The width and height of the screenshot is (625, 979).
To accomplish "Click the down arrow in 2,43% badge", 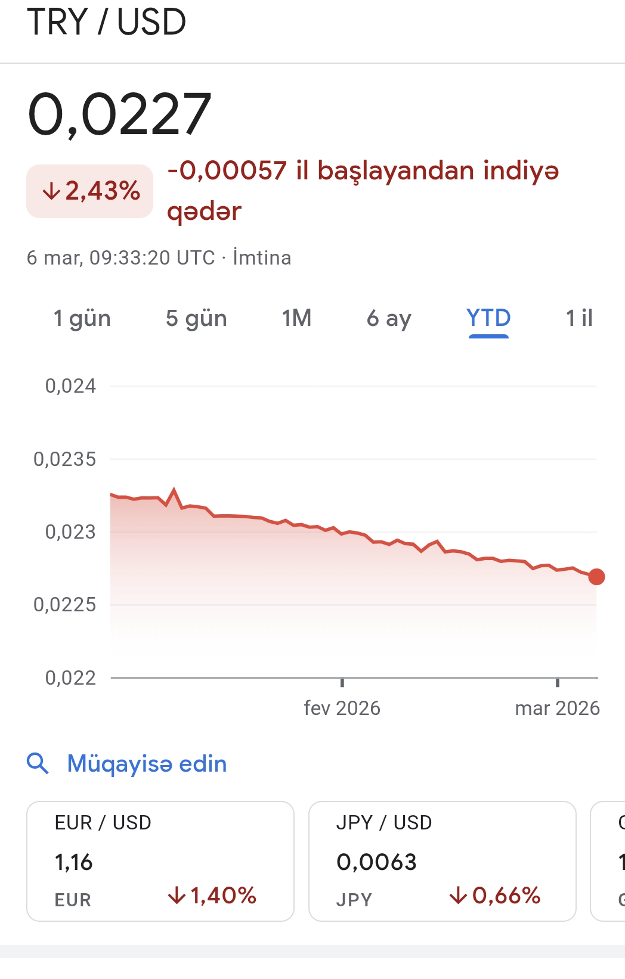I will click(x=51, y=191).
